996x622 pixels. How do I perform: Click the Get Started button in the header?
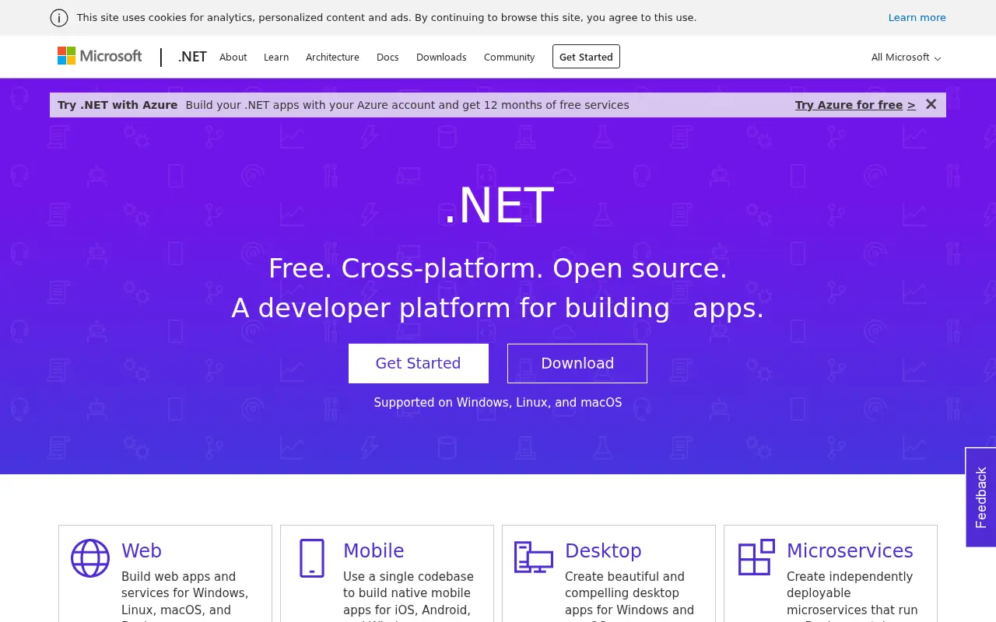[x=586, y=57]
